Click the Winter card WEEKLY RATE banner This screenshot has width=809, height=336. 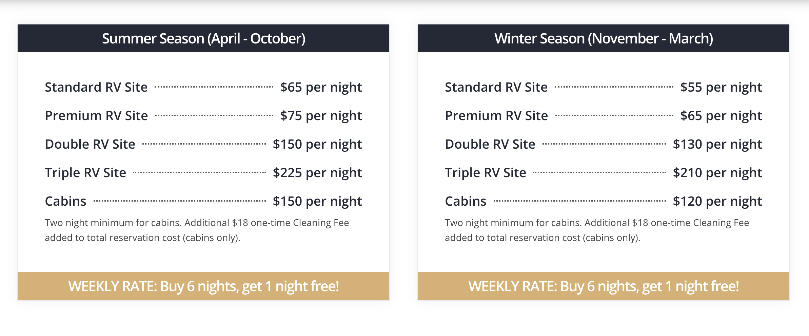604,286
